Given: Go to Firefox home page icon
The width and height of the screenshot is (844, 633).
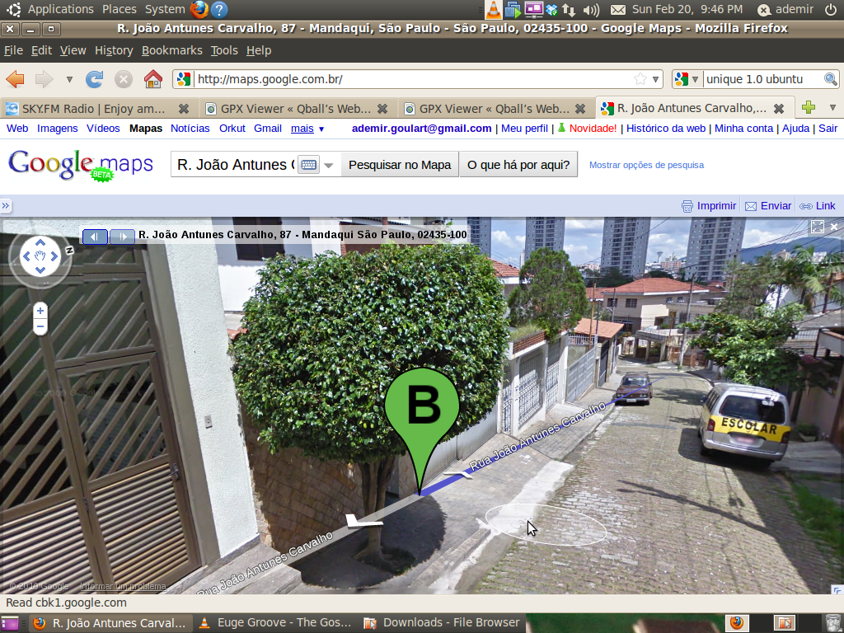Looking at the screenshot, I should click(x=152, y=79).
